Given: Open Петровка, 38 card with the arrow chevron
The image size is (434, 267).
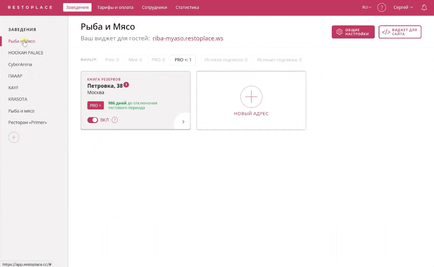Looking at the screenshot, I should click(183, 122).
